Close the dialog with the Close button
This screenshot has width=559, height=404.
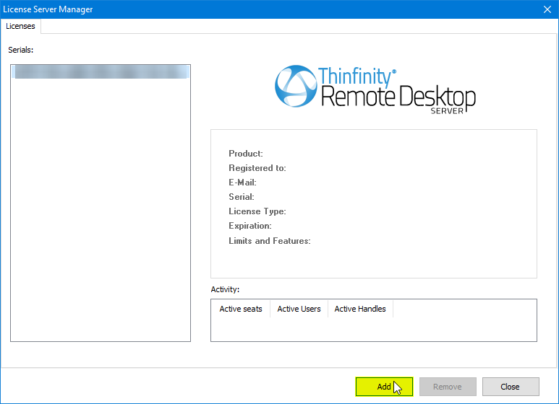510,387
